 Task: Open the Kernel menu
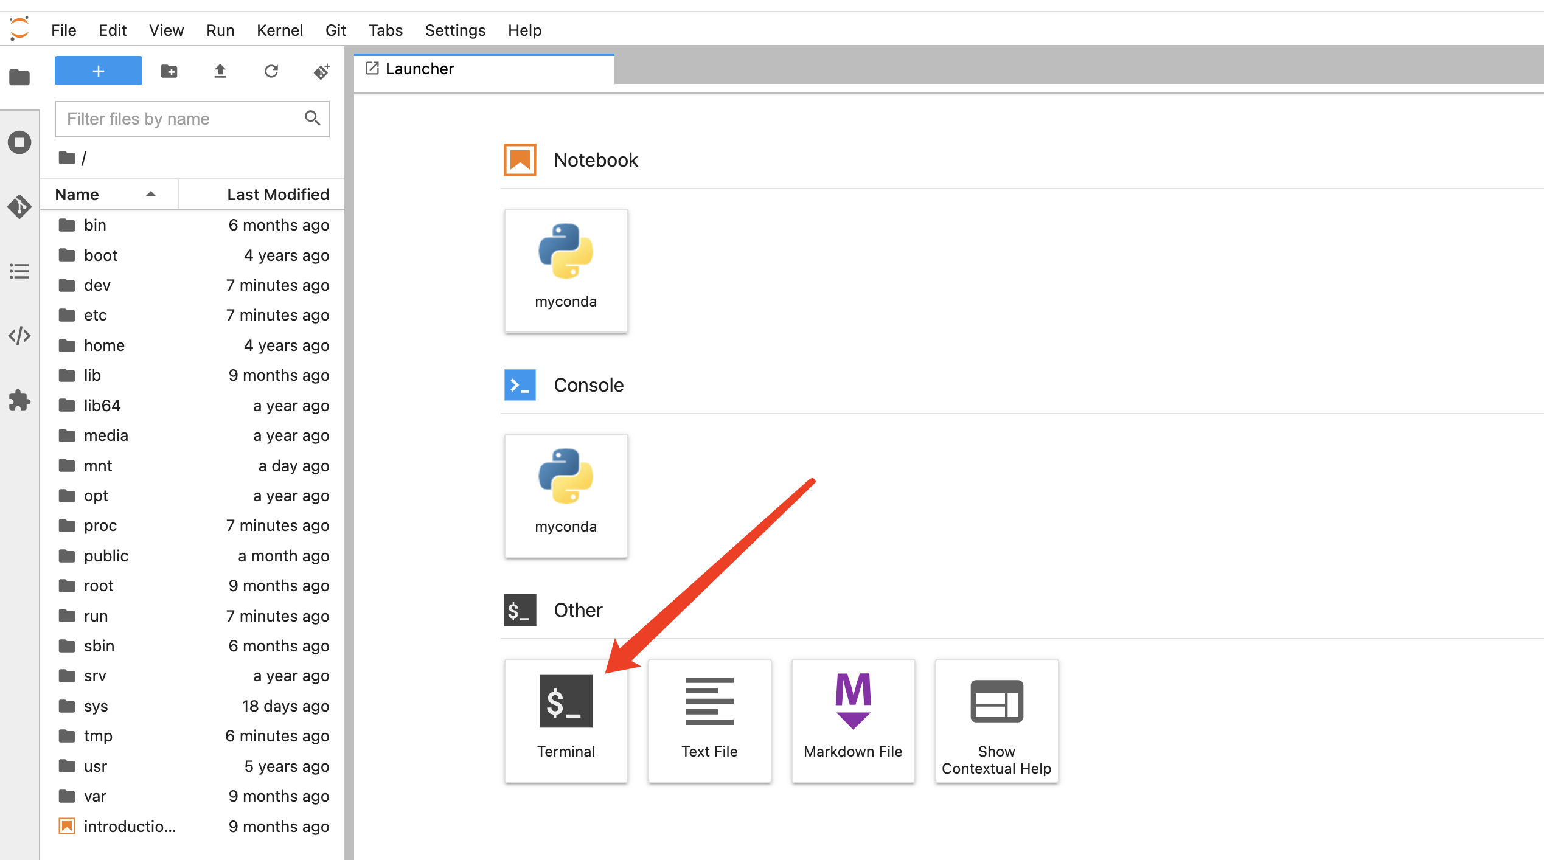pos(280,30)
